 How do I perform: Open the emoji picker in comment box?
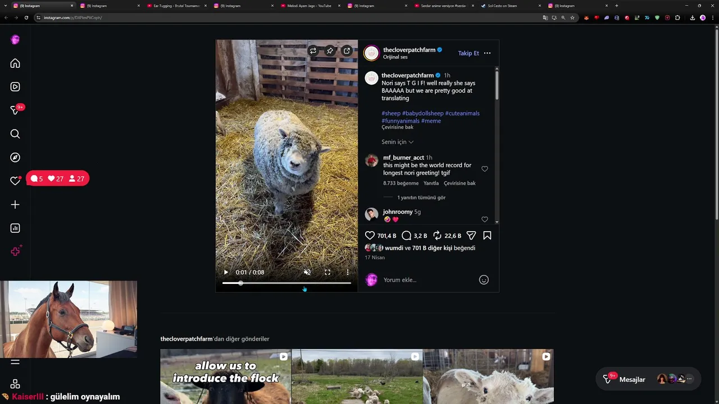pyautogui.click(x=484, y=280)
